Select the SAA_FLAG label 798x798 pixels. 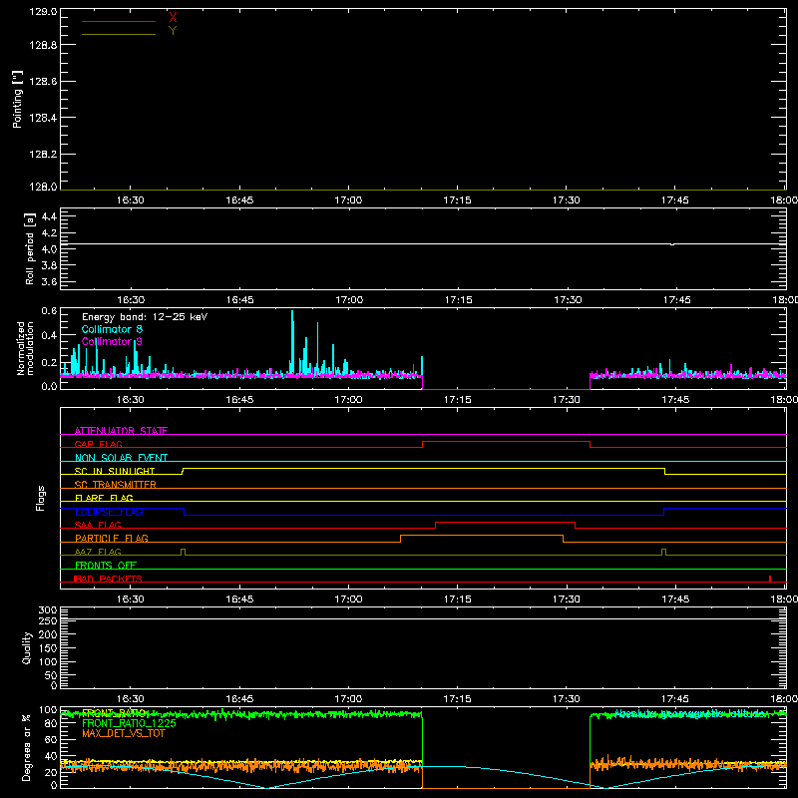(98, 525)
